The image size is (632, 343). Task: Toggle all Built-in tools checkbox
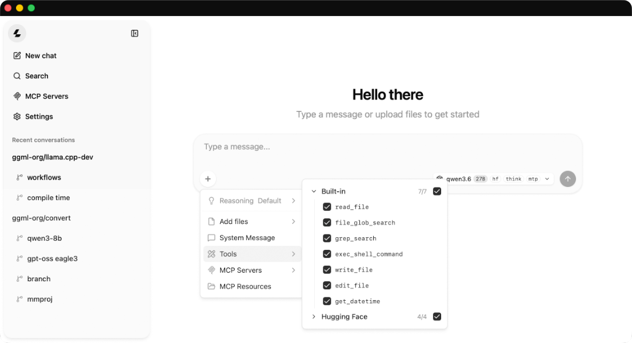(x=437, y=192)
